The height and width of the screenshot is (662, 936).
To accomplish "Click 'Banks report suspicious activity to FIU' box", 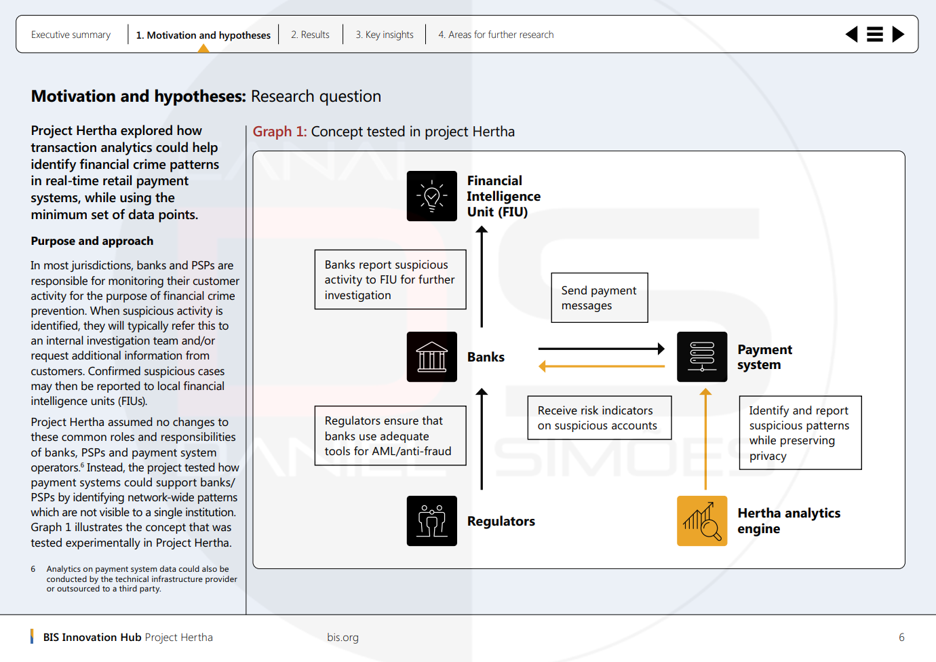I will pos(390,279).
